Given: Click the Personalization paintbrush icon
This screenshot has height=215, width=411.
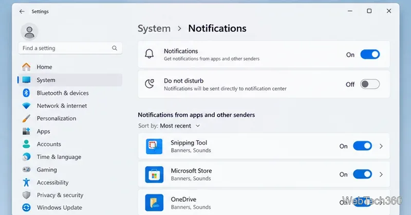Looking at the screenshot, I should pyautogui.click(x=26, y=118).
